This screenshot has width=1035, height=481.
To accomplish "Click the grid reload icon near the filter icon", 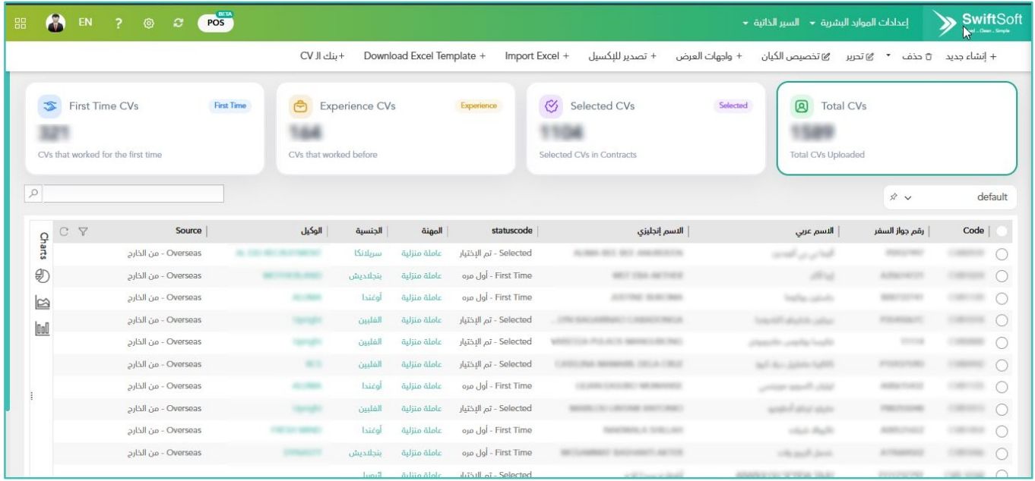I will pos(65,231).
